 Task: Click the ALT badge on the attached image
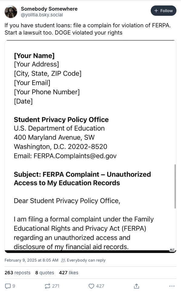click(173, 249)
